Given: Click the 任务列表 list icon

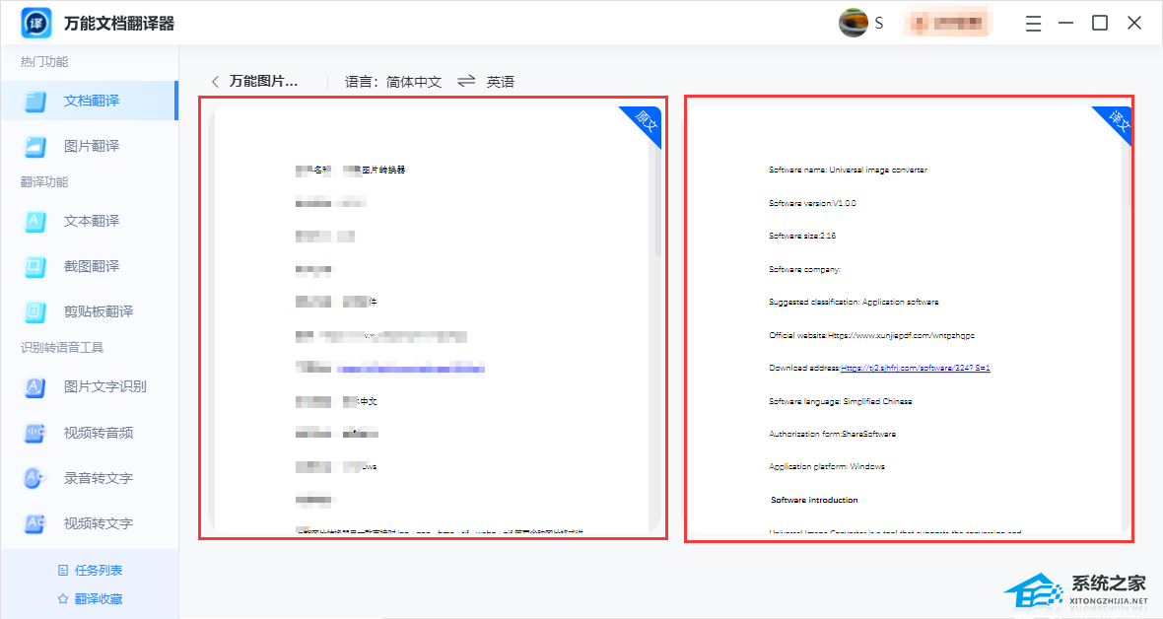Looking at the screenshot, I should [x=63, y=570].
